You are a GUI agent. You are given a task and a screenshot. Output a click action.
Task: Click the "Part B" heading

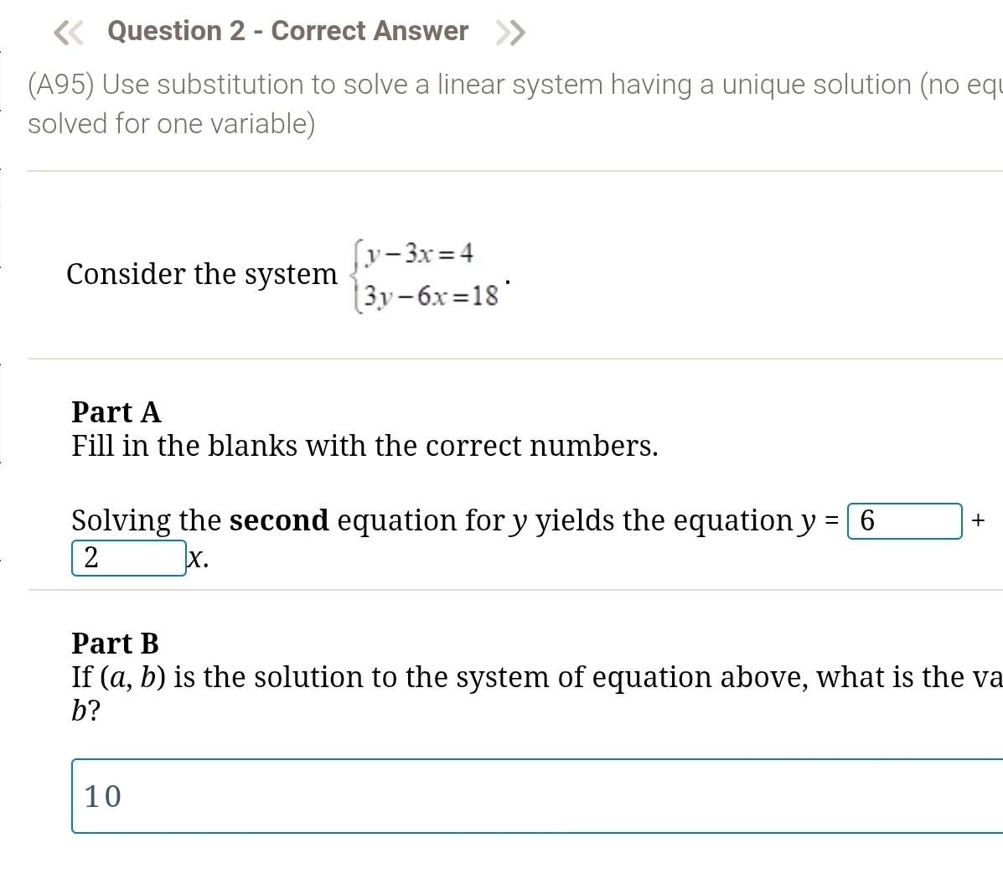pos(115,644)
